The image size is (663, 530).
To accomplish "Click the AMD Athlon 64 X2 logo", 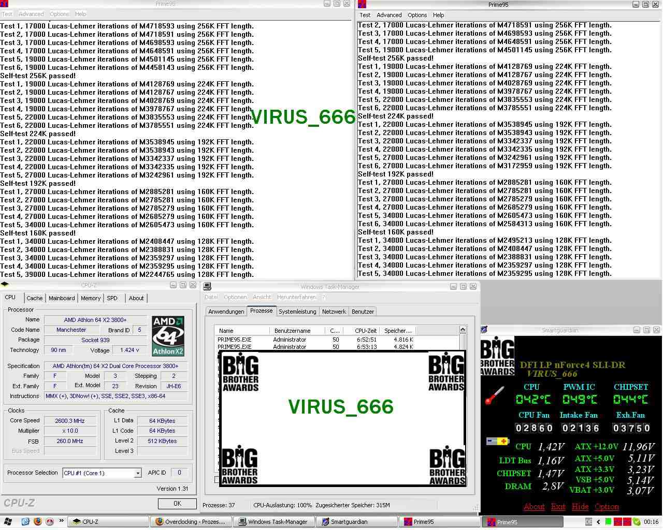I will 168,336.
